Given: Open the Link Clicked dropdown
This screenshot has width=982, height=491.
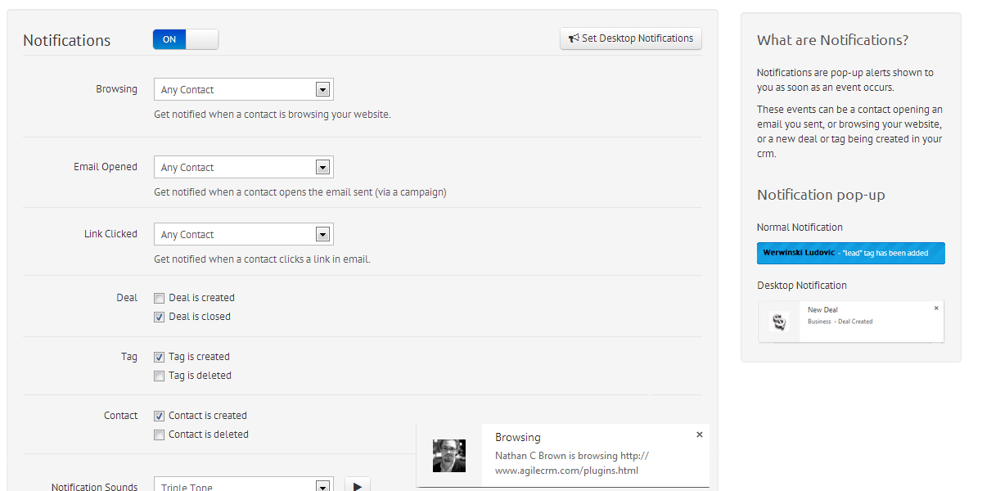Looking at the screenshot, I should (244, 234).
